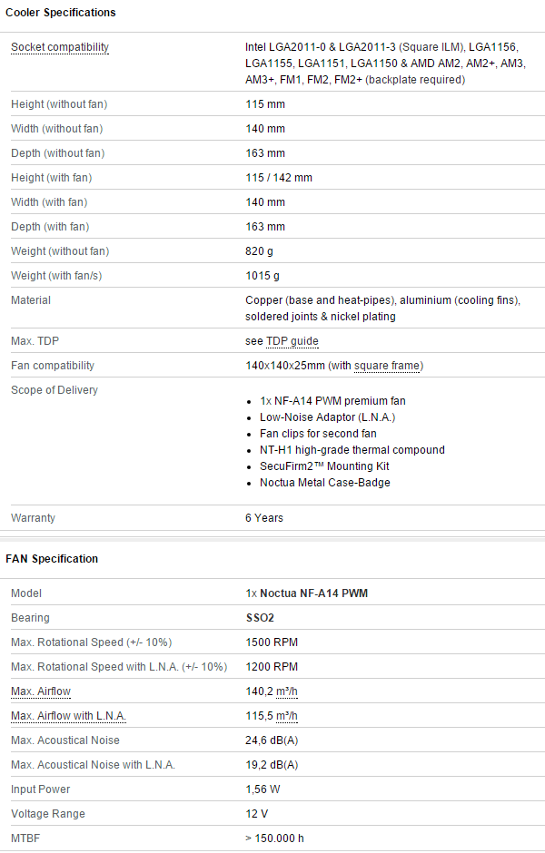
Task: Click the m³/h unit after 115,5
Action: (x=287, y=716)
